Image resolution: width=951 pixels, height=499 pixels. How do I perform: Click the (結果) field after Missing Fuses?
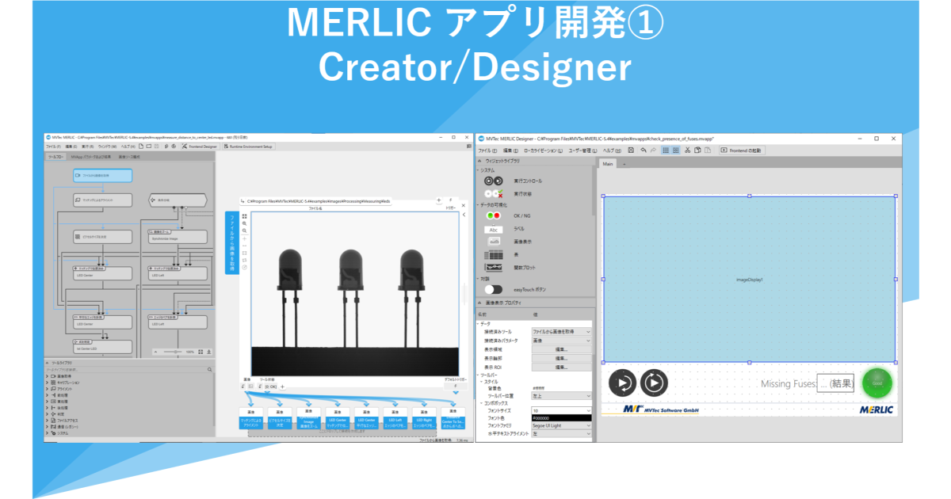[836, 383]
